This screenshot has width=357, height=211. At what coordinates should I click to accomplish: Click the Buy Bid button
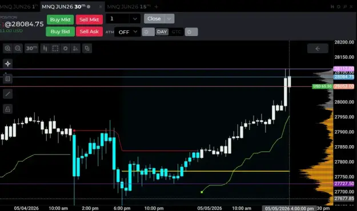61,31
